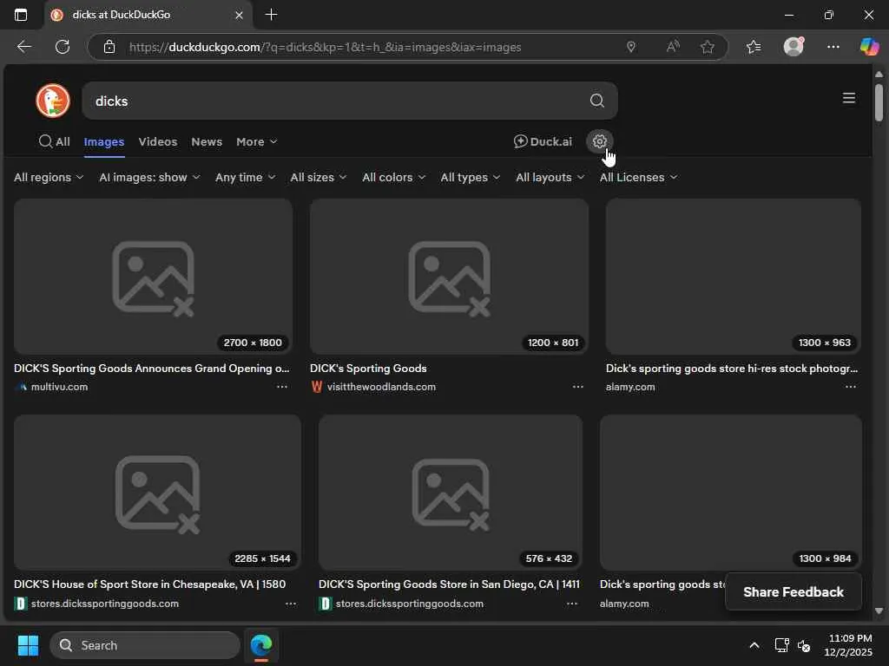Open taskbar clock showing 11:09 PM
This screenshot has height=666, width=889.
point(847,645)
